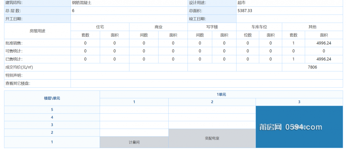
Task: Select the total floors value 6
Action: pos(73,11)
